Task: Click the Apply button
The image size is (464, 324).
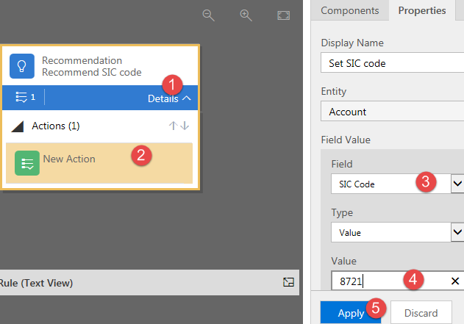Action: pyautogui.click(x=351, y=313)
